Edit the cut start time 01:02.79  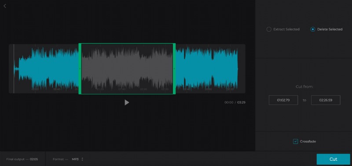(283, 100)
